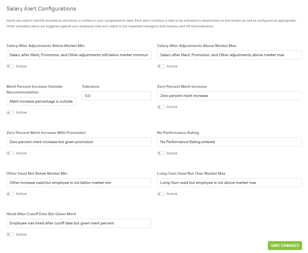This screenshot has width=308, height=253.
Task: Toggle Active for Merit Percent Increase Outside Recommendation
Action: 10,112
